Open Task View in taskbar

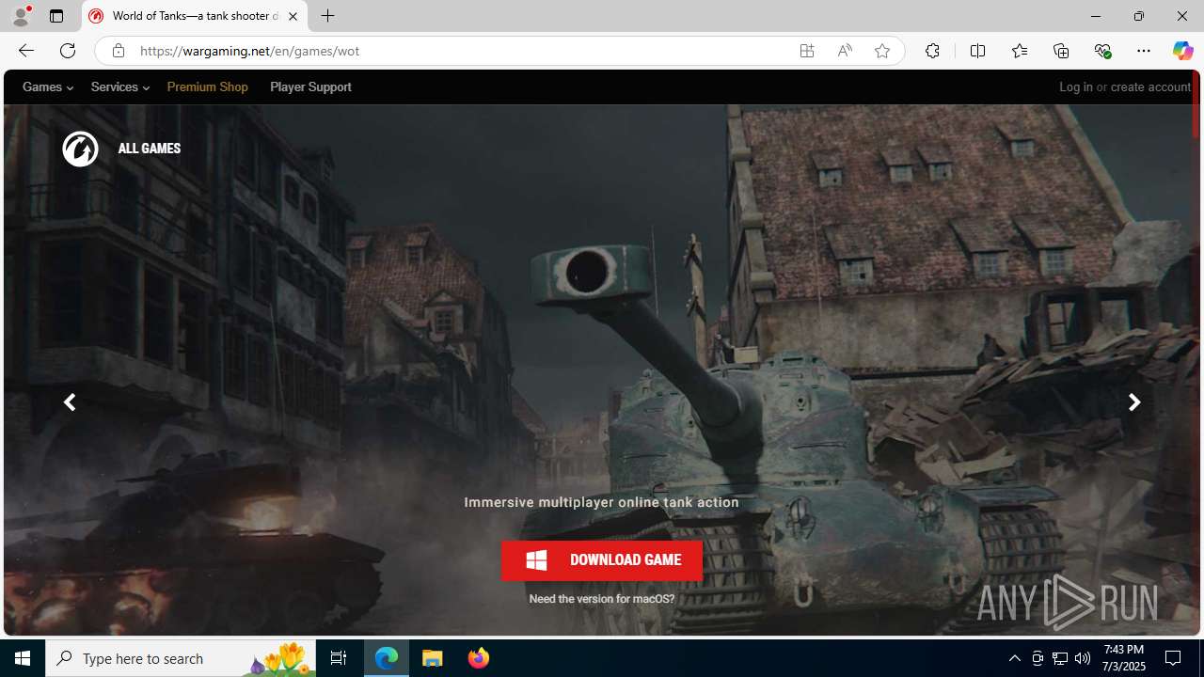point(339,658)
